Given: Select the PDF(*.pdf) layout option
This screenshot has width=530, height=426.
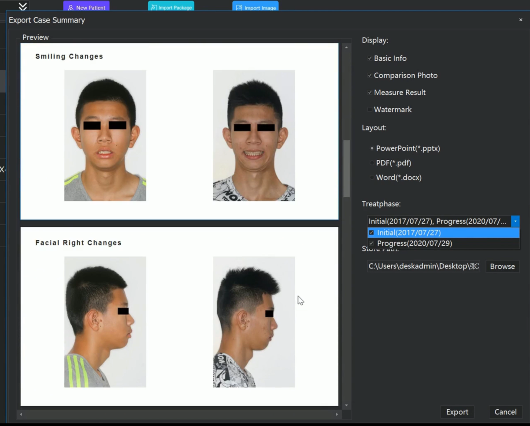Looking at the screenshot, I should pyautogui.click(x=372, y=163).
